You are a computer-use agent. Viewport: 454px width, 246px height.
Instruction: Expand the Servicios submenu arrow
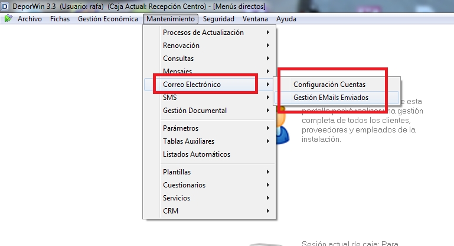click(268, 198)
